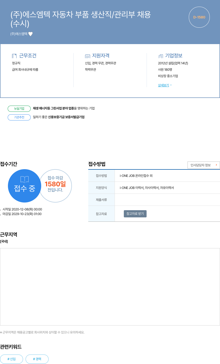Click the 참고자료 row label

coord(102,214)
